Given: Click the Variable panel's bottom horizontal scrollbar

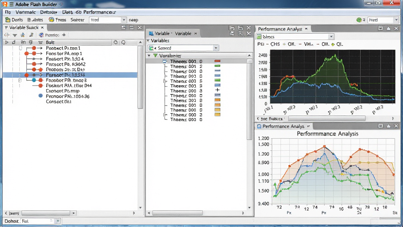Looking at the screenshot, I should (x=177, y=213).
